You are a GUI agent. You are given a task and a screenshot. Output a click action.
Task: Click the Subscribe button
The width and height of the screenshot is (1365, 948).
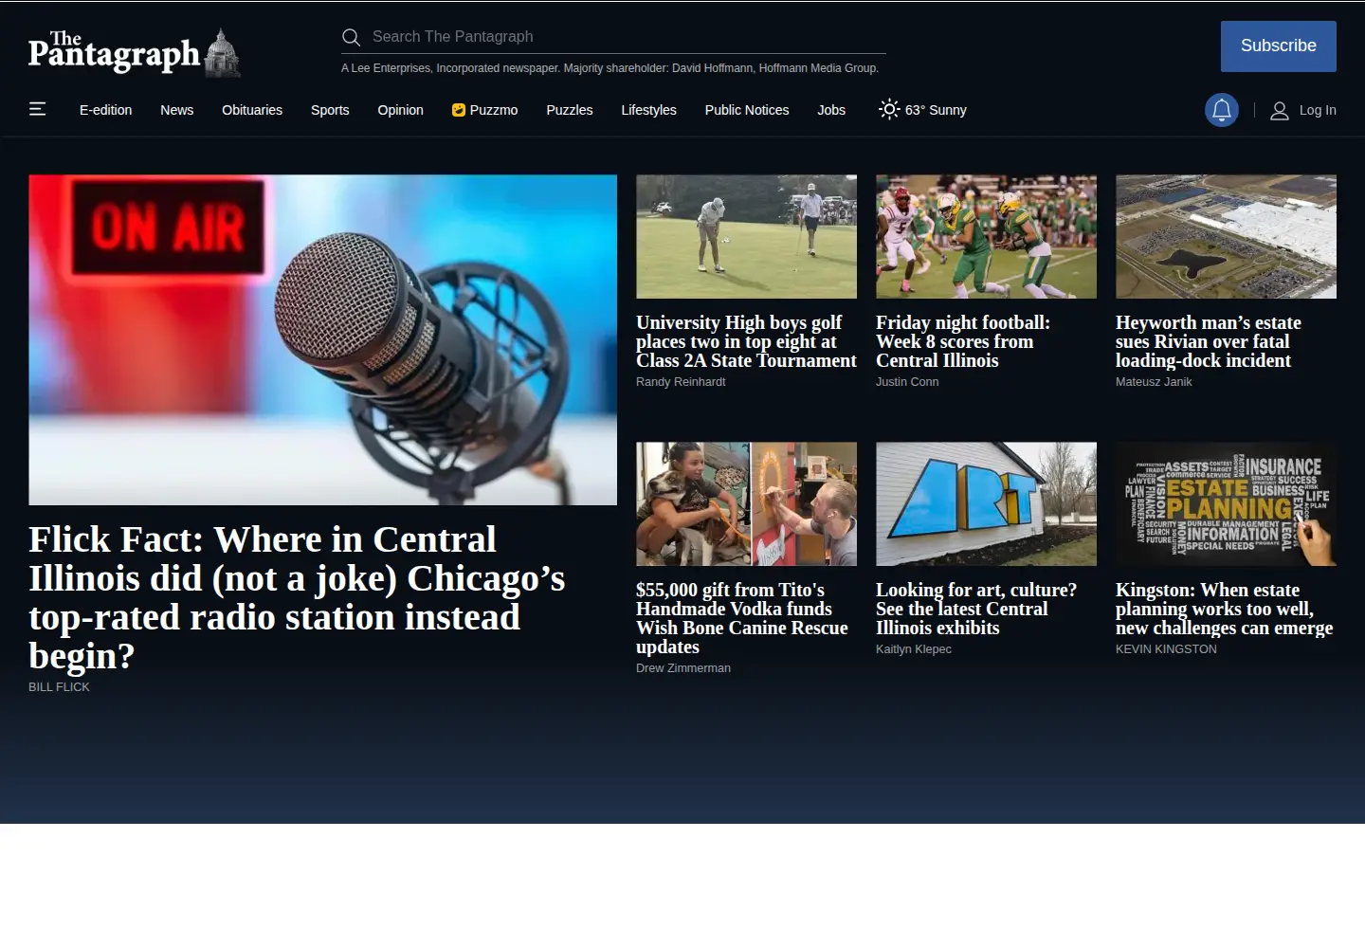[x=1279, y=46]
